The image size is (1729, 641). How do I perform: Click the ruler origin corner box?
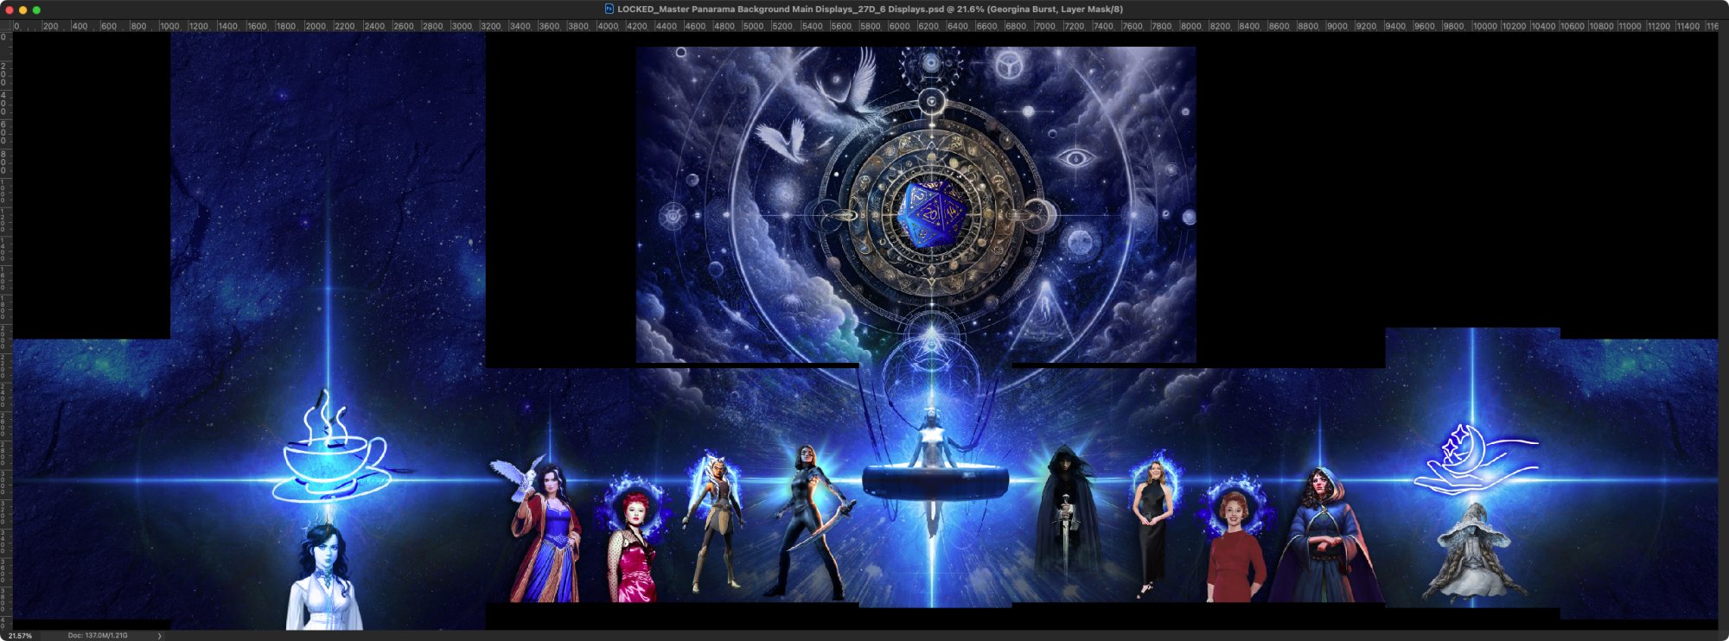tap(6, 26)
